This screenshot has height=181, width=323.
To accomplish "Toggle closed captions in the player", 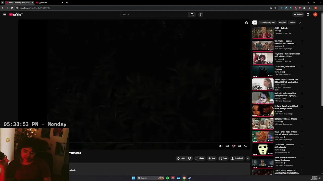I will 227,146.
